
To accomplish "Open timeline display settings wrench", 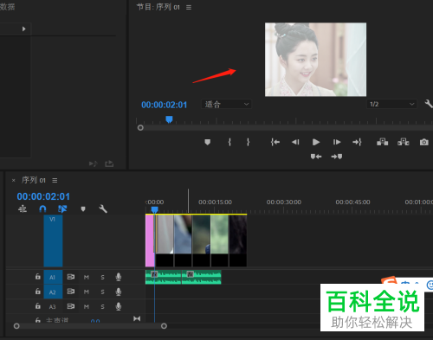I will pyautogui.click(x=103, y=208).
